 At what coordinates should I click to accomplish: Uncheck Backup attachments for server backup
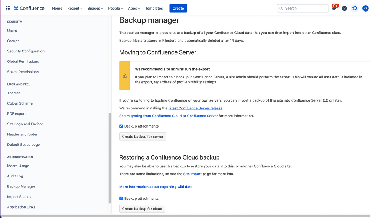tap(121, 126)
